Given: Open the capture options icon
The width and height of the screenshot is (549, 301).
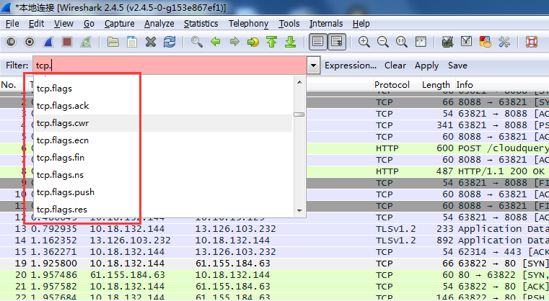Looking at the screenshot, I should 30,42.
